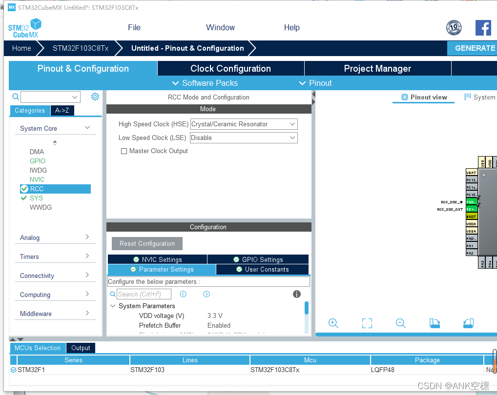
Task: Select the STM32F1 row radio button
Action: (x=13, y=370)
